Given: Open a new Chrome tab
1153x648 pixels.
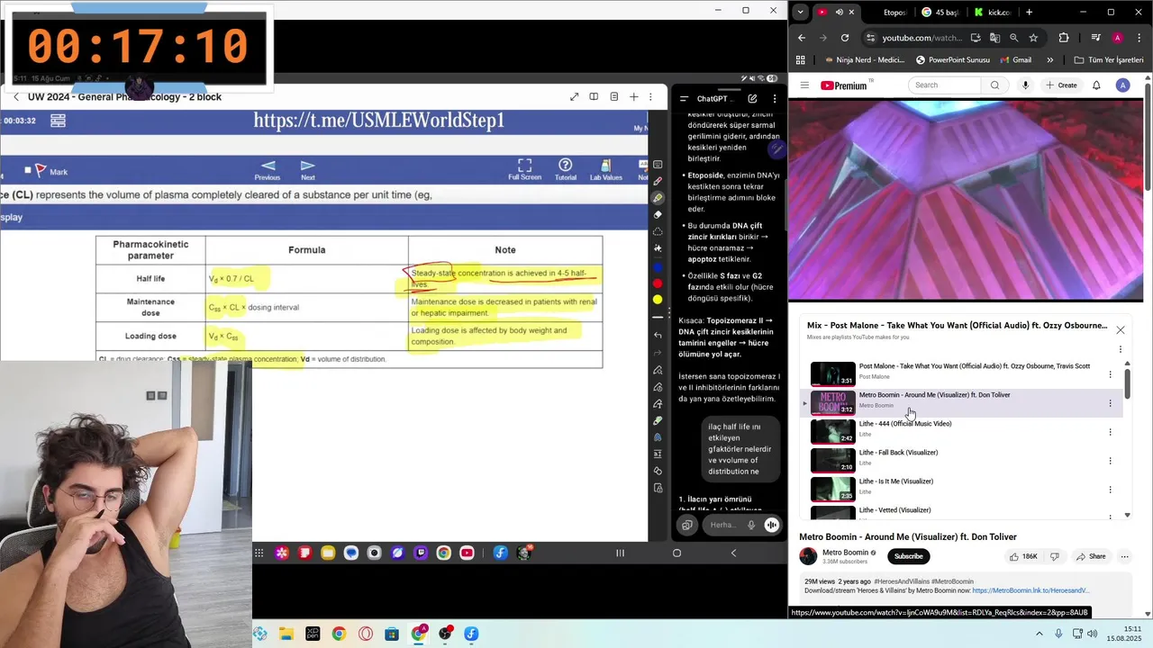Looking at the screenshot, I should [x=1030, y=12].
